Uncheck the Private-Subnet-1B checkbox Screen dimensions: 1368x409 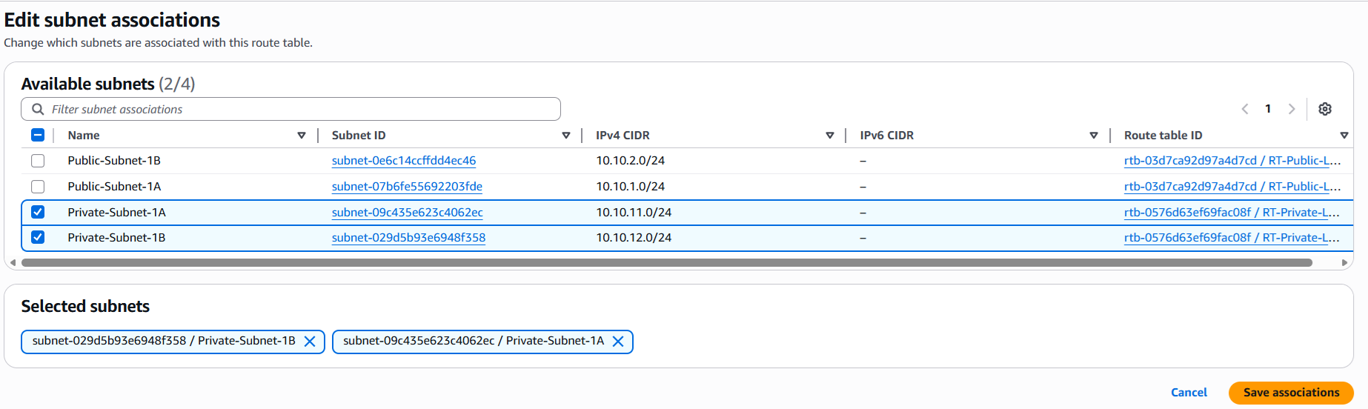coord(38,237)
